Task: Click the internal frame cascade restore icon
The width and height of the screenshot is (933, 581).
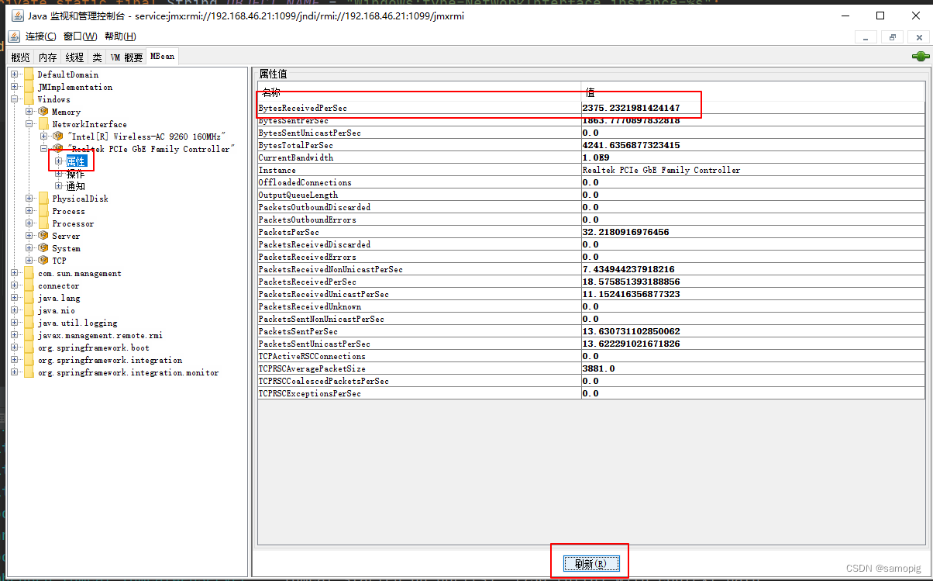Action: coord(892,36)
